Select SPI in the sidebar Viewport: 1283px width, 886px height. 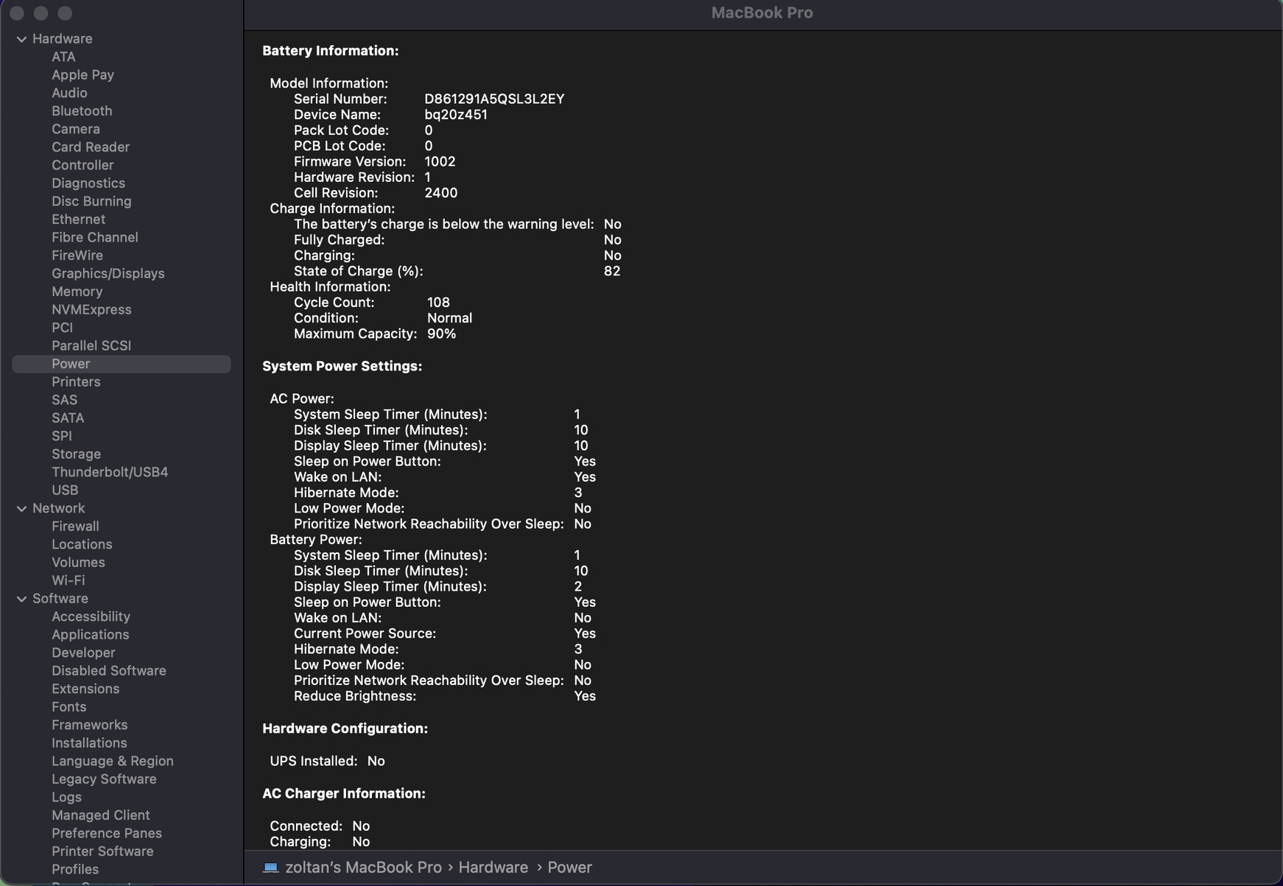point(62,436)
